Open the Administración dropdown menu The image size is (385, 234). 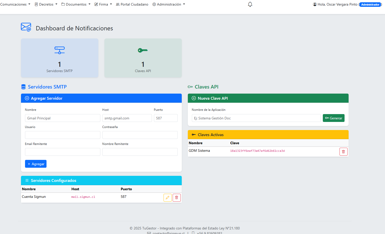169,4
